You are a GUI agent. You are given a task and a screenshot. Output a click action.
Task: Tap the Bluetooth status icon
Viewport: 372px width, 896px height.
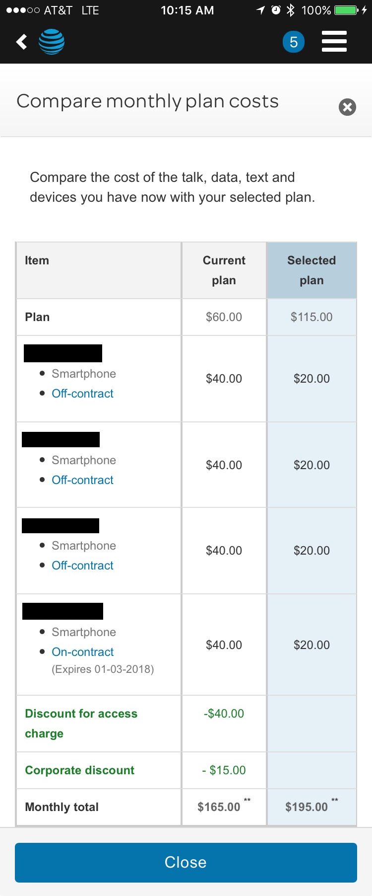(x=291, y=10)
